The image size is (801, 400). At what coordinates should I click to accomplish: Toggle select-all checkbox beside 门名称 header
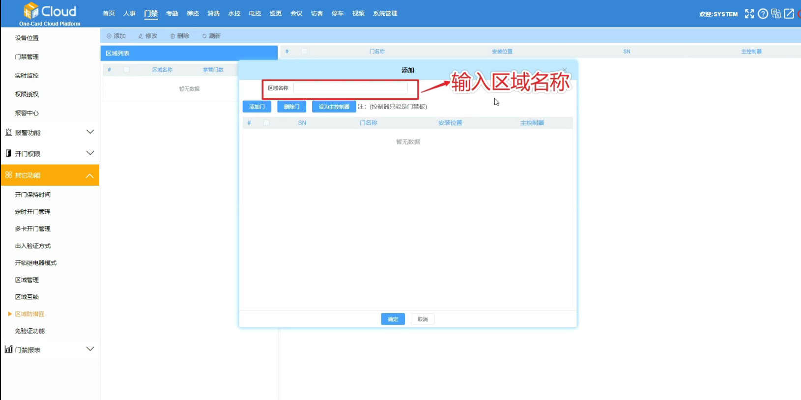tap(304, 51)
